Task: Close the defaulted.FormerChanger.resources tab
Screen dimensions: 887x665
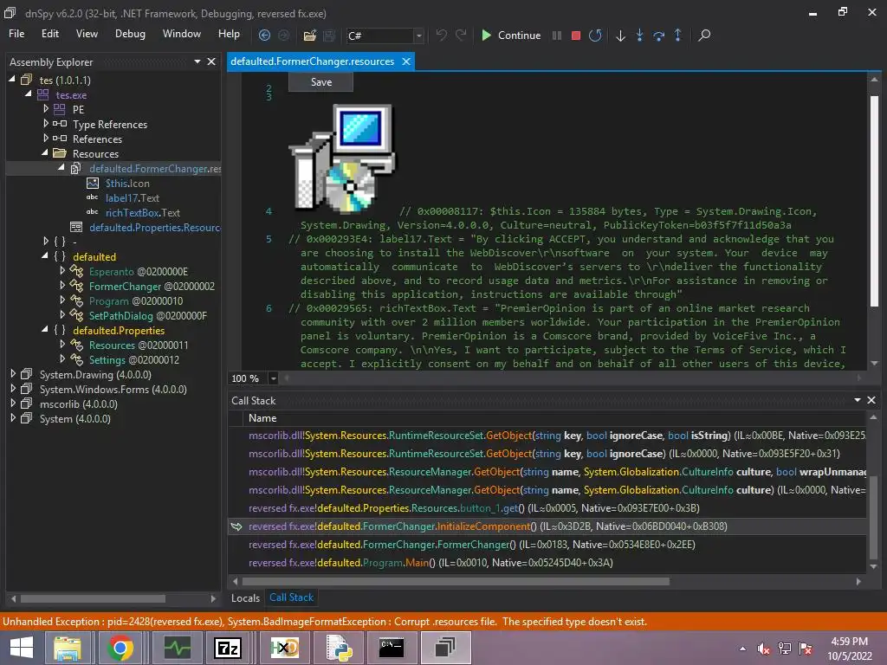Action: tap(406, 61)
